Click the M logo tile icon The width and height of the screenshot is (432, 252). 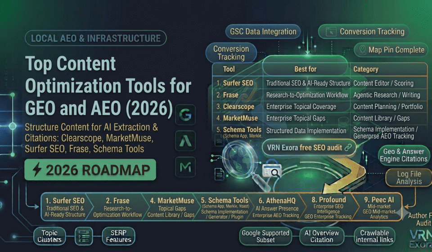pos(185,167)
